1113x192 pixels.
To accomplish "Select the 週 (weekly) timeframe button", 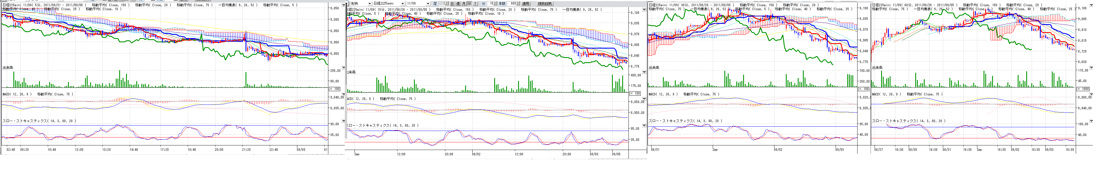I will point(458,3).
